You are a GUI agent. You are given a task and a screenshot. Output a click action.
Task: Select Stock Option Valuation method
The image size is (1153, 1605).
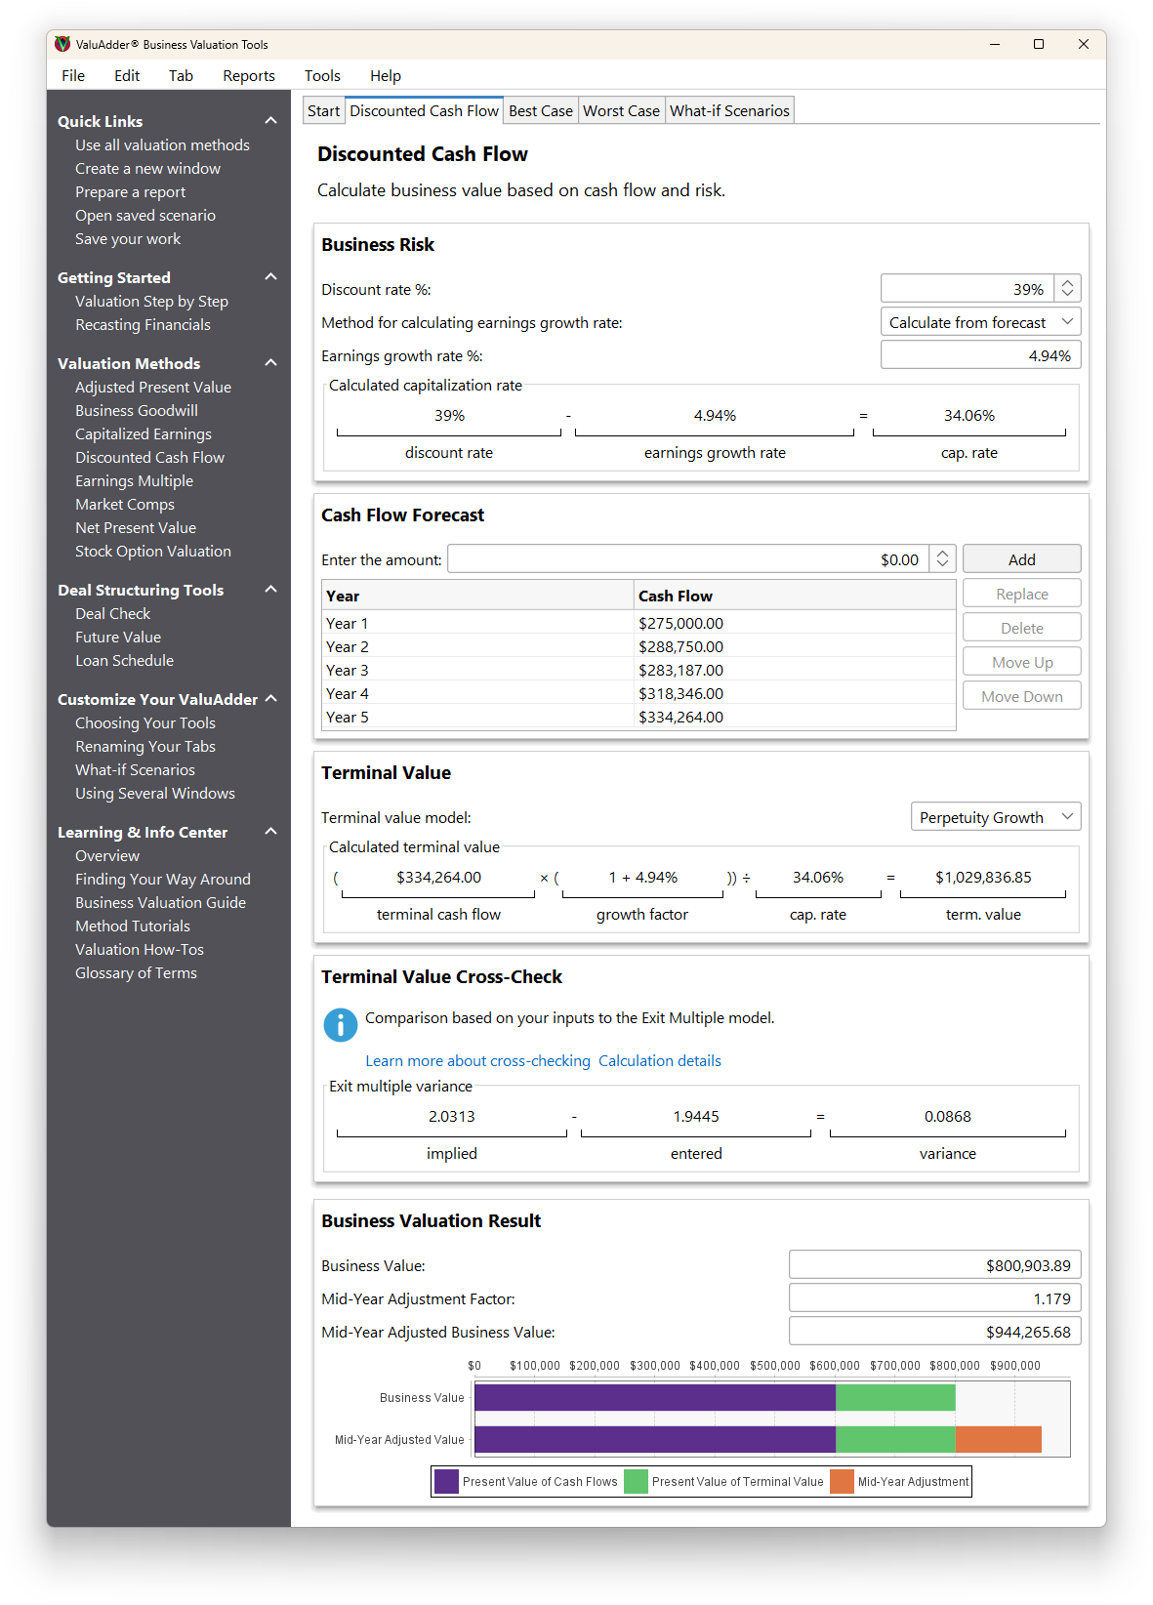pos(153,551)
